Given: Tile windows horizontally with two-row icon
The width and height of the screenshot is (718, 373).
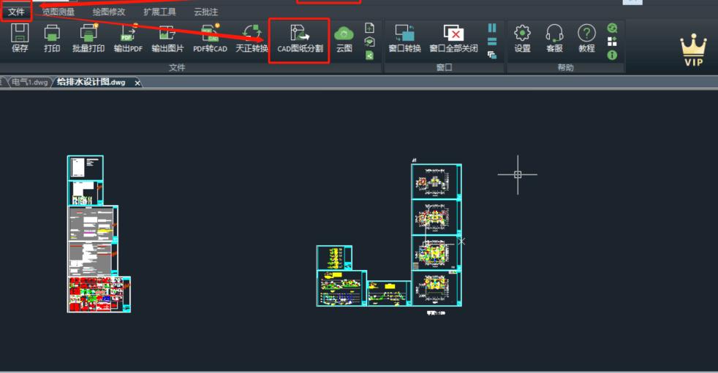Looking at the screenshot, I should [x=492, y=42].
